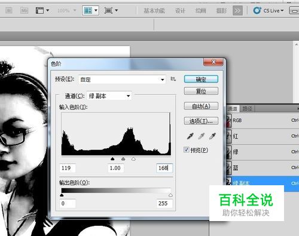
Task: Click the white output levels slider handle
Action: coord(170,195)
